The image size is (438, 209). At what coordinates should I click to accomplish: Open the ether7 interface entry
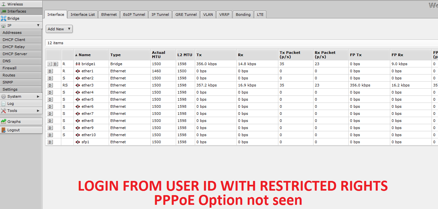point(87,114)
